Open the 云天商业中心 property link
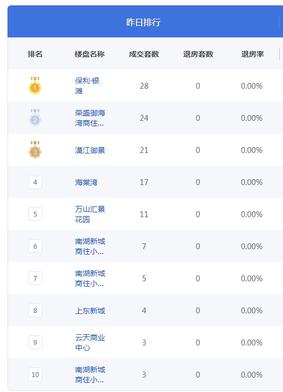This screenshot has width=283, height=392. (90, 342)
